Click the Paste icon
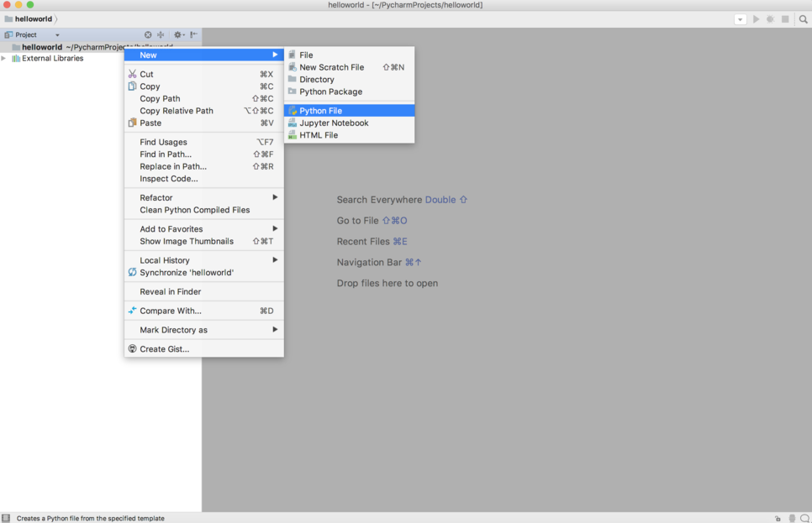Image resolution: width=812 pixels, height=523 pixels. pos(133,123)
